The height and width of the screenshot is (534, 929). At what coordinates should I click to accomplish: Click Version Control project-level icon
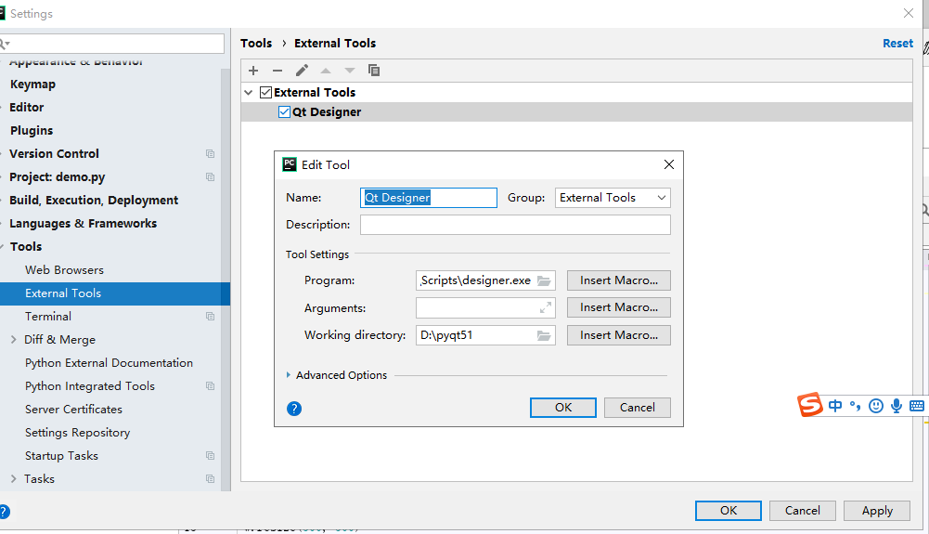click(211, 154)
